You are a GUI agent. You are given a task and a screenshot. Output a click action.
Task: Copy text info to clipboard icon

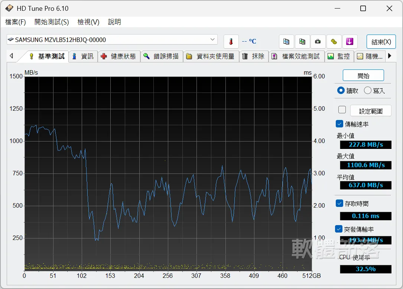[x=286, y=41]
